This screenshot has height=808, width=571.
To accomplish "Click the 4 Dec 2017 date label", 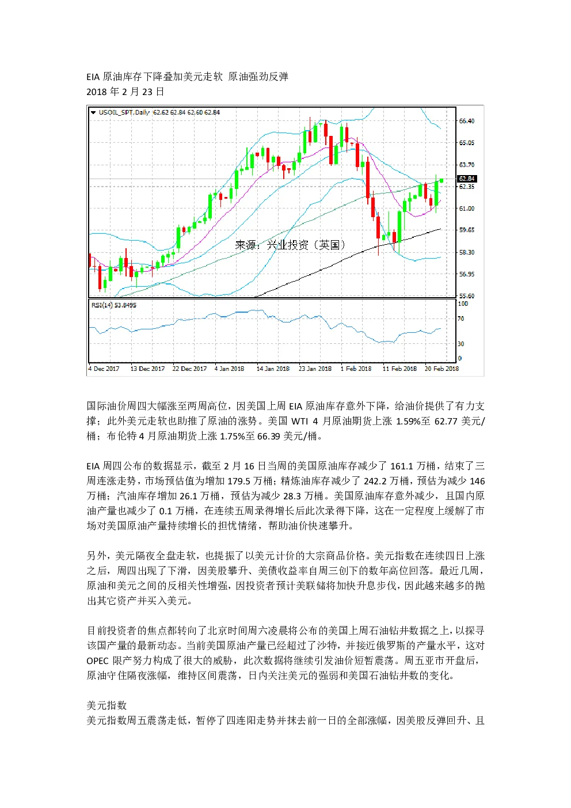I will (x=104, y=369).
